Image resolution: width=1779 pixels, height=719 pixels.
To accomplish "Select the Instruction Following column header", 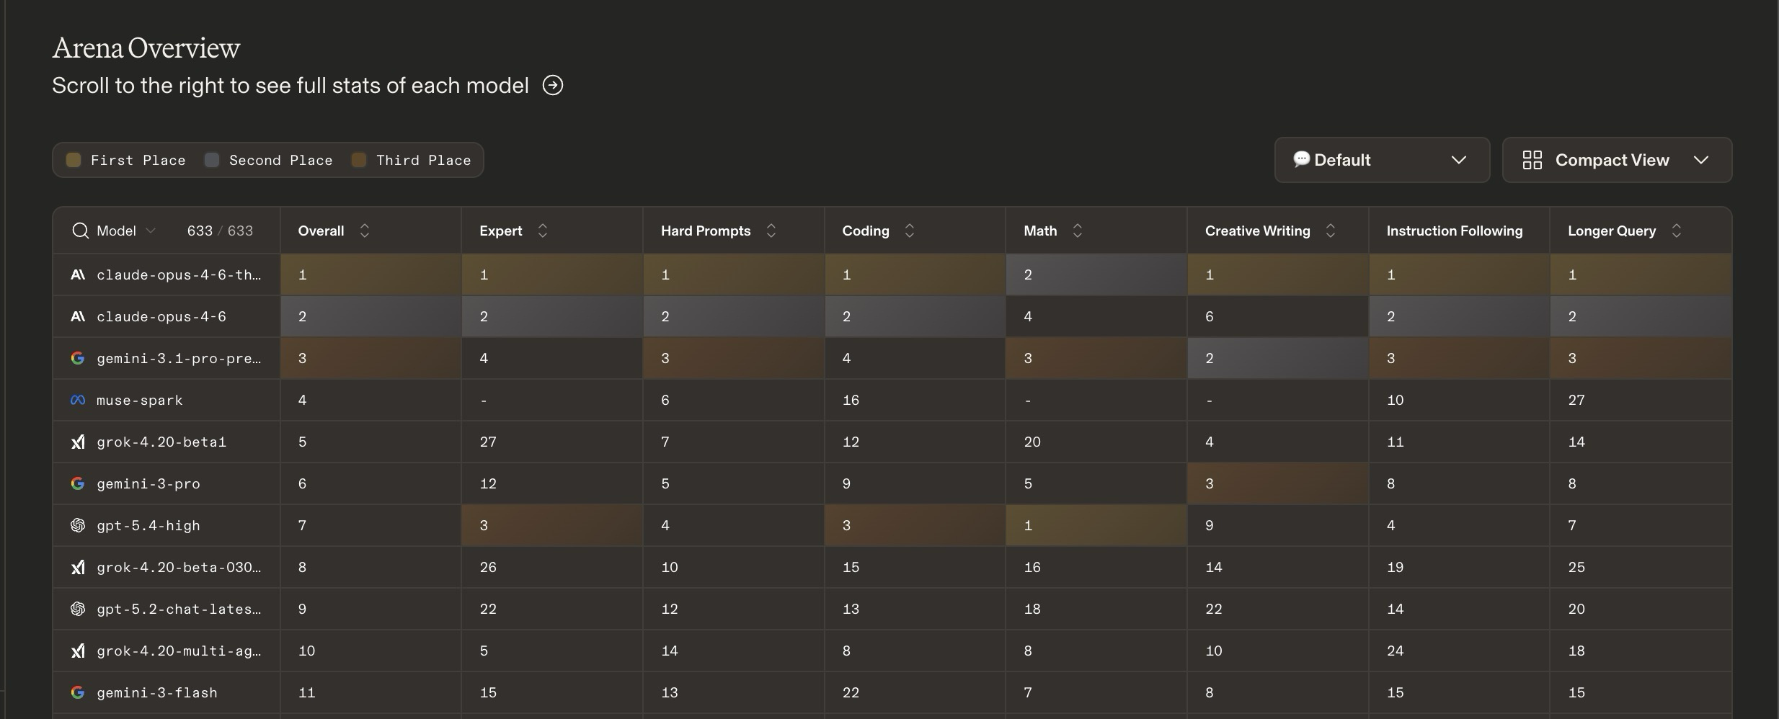I will point(1454,231).
